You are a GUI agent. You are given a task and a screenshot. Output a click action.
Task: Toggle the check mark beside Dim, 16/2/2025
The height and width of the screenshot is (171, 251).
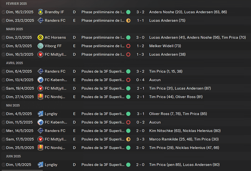3,12
